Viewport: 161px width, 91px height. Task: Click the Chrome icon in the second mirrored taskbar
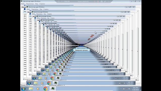pos(52,78)
